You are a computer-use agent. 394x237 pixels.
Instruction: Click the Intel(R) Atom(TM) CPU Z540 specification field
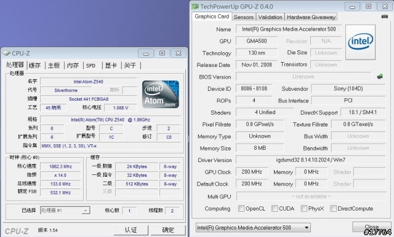[110, 120]
